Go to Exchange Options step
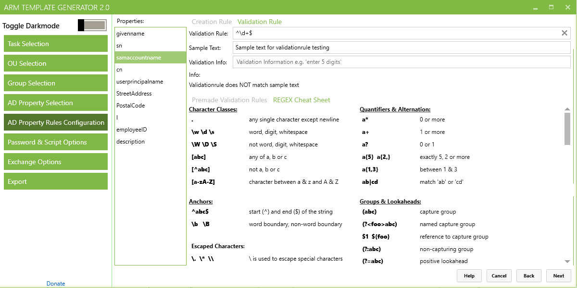Viewport: 577px width, 288px height. click(x=56, y=162)
